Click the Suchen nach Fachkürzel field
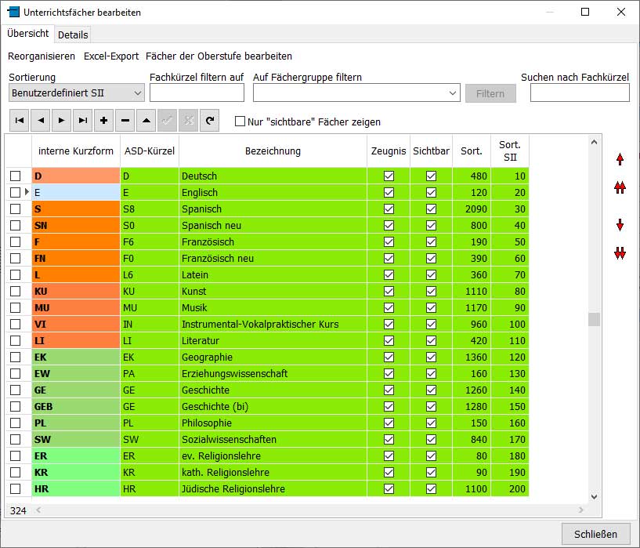 point(580,93)
